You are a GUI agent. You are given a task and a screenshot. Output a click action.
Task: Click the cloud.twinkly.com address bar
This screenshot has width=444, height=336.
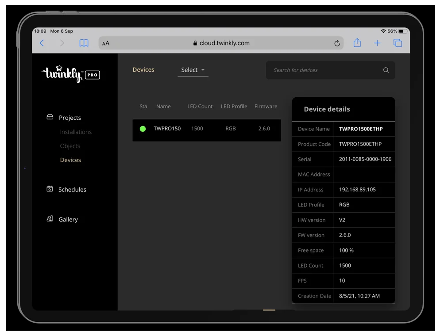(x=221, y=43)
